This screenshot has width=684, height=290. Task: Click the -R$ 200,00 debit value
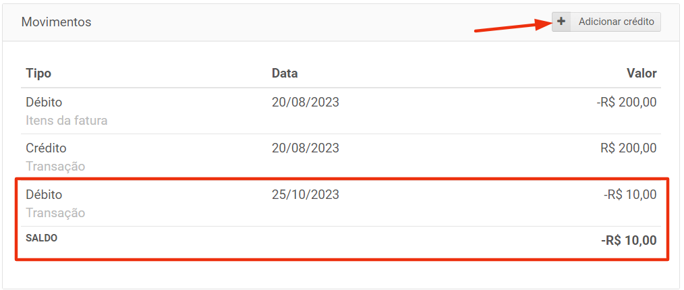click(x=626, y=103)
